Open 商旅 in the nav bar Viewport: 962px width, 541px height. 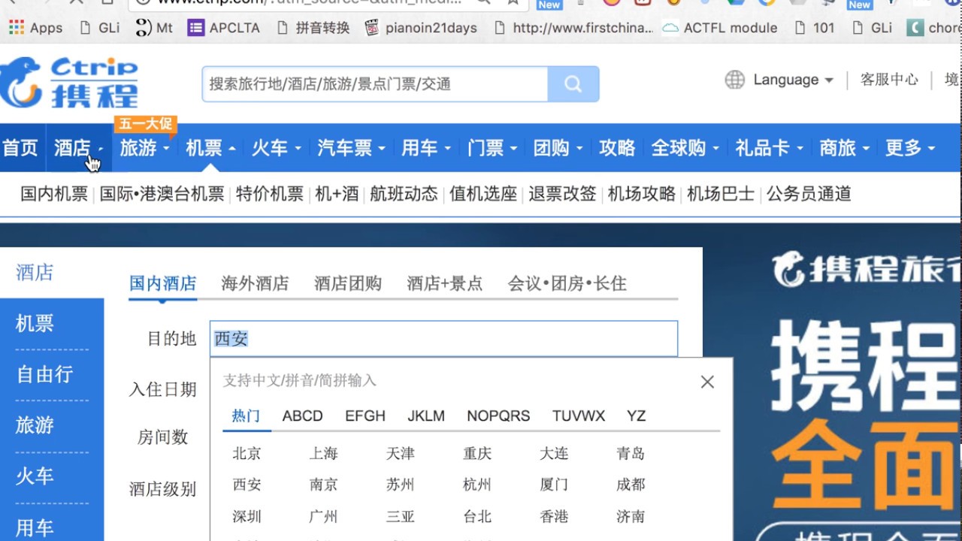click(838, 148)
